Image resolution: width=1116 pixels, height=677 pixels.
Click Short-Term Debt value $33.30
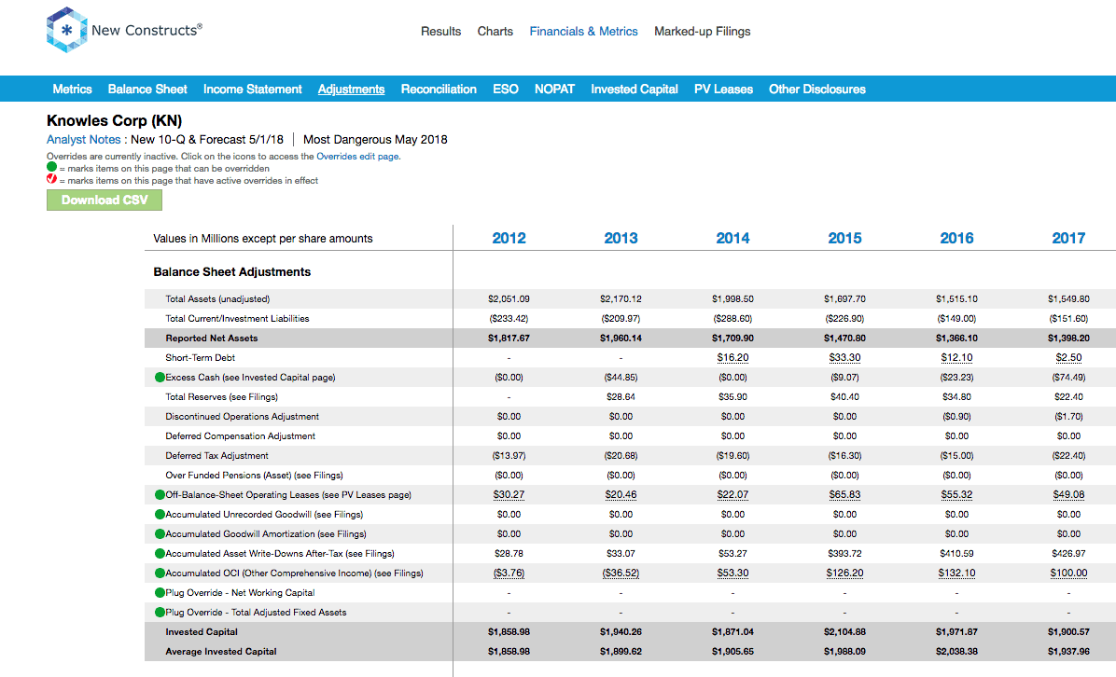[x=844, y=358]
